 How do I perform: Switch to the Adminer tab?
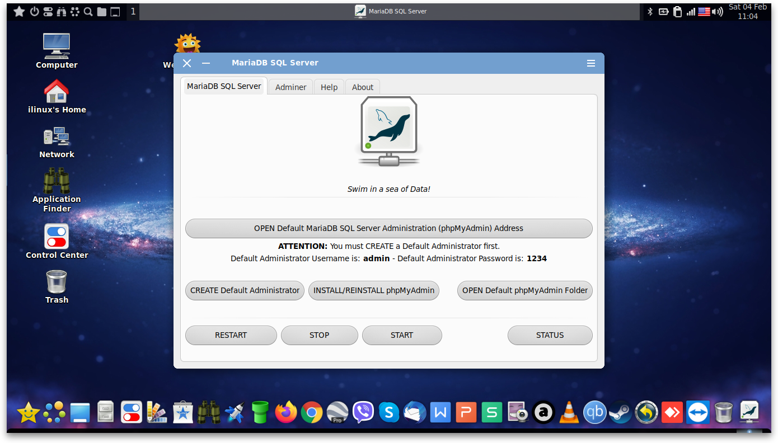pyautogui.click(x=290, y=87)
